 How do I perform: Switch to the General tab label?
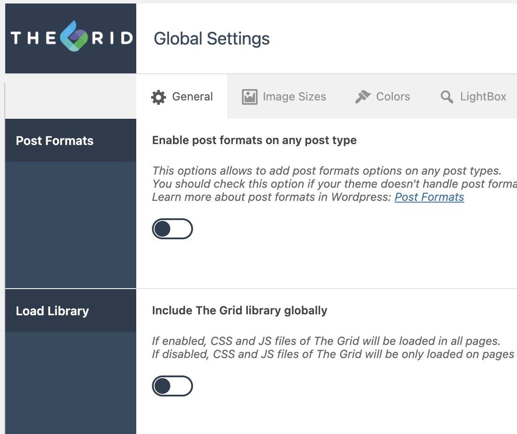click(x=193, y=96)
